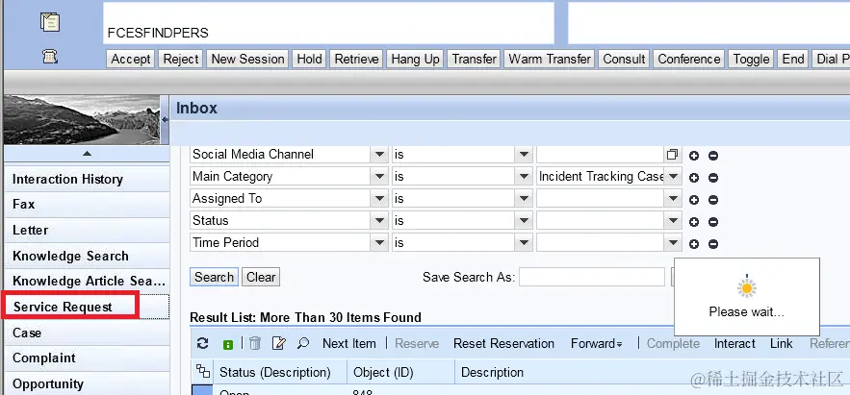The image size is (850, 395).
Task: Add row after Time Period criterion
Action: (x=694, y=244)
